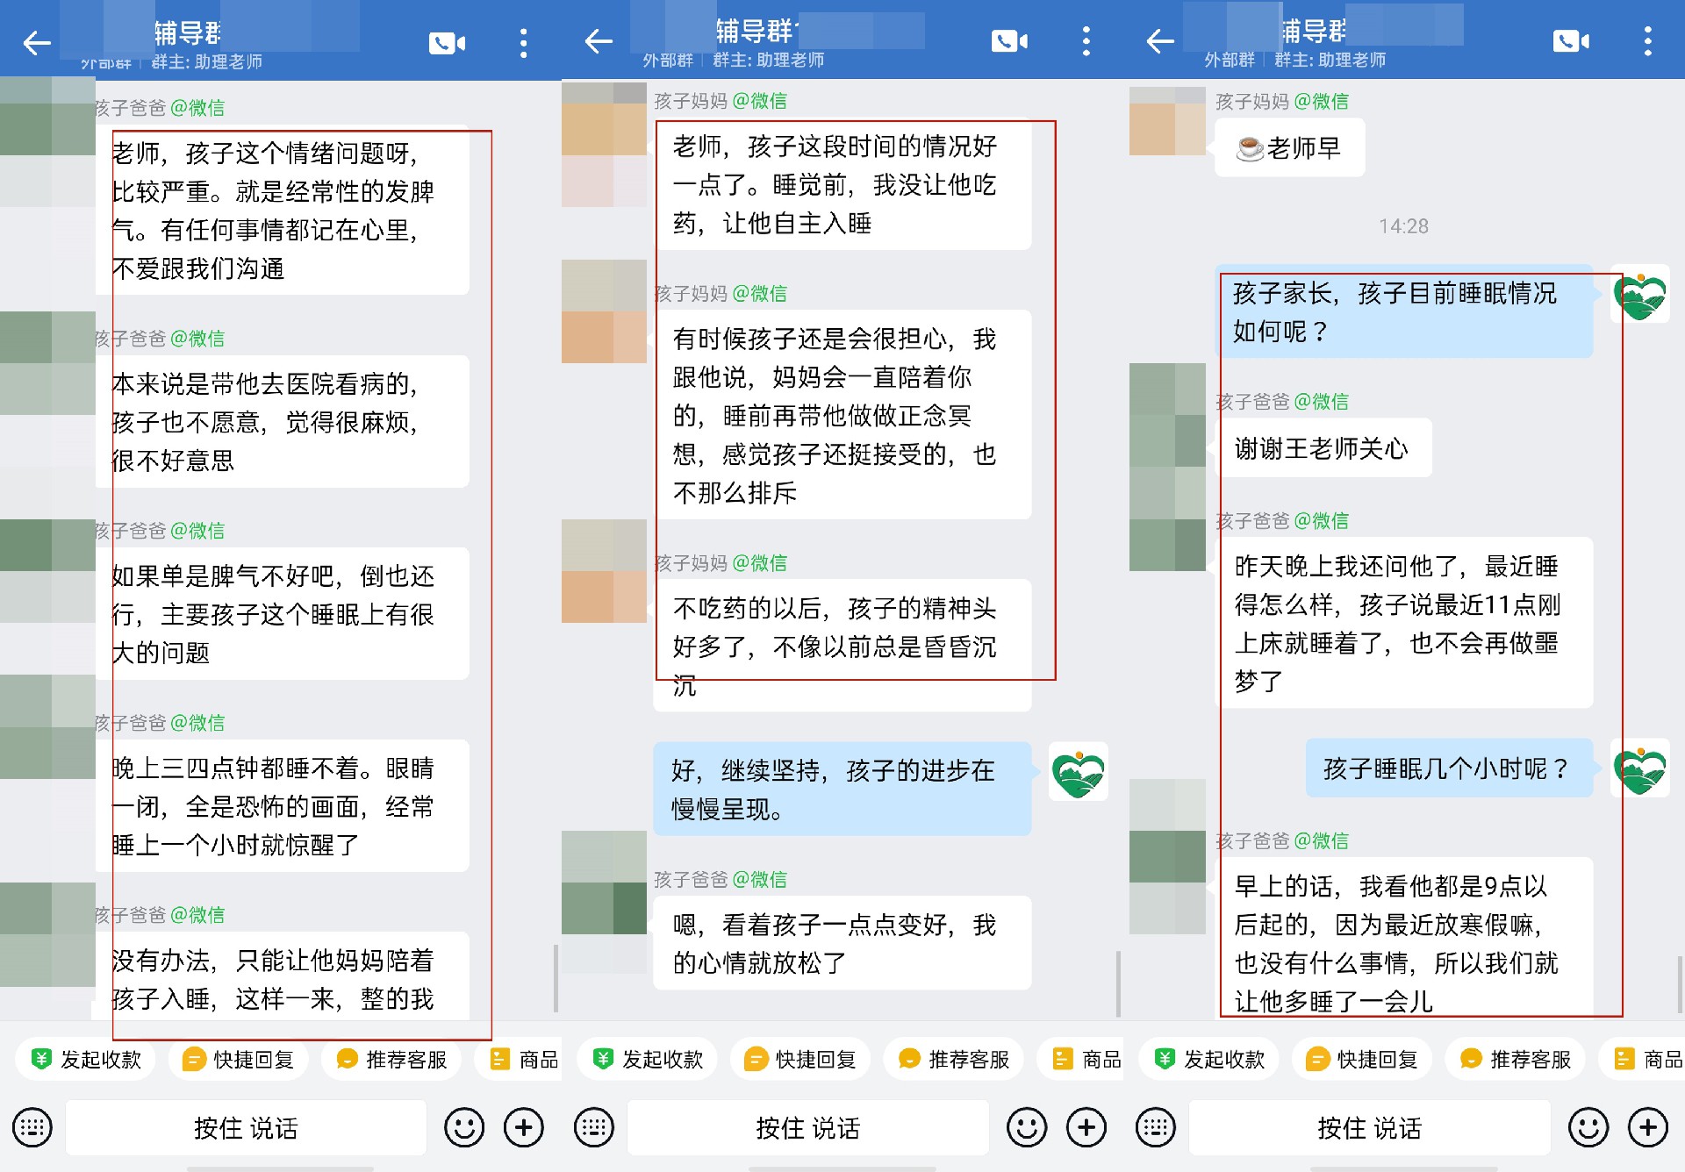Tap 发起收款 in the left chat toolbar
1685x1172 pixels.
[86, 1060]
